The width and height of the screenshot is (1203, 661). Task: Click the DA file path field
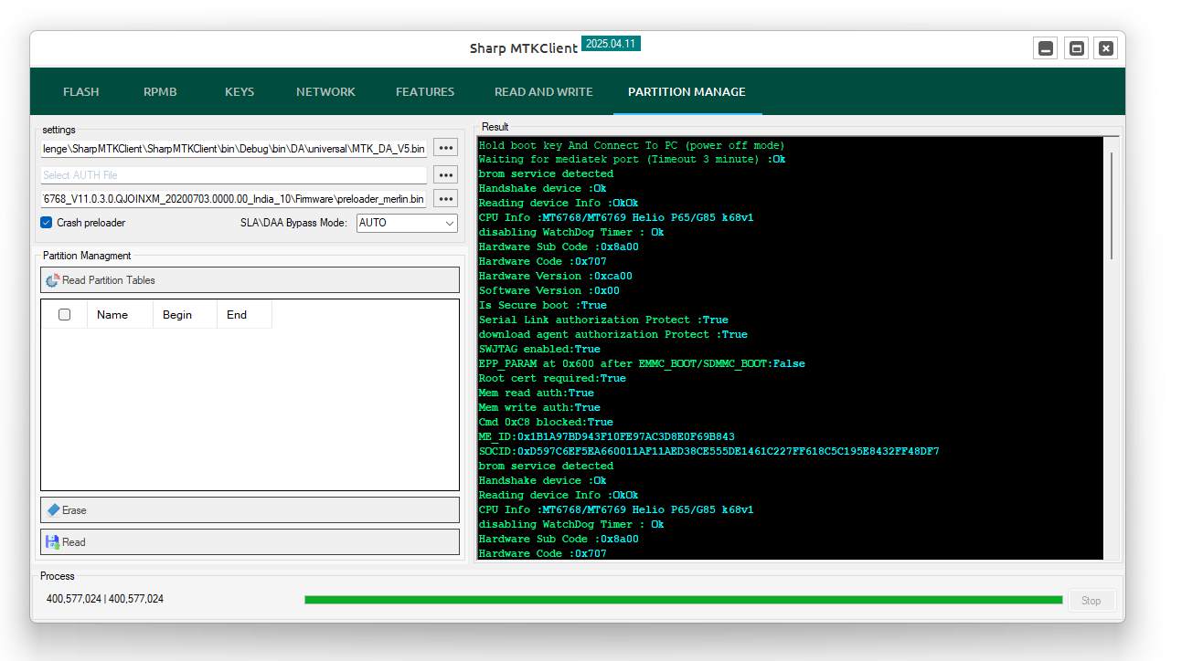coord(234,148)
